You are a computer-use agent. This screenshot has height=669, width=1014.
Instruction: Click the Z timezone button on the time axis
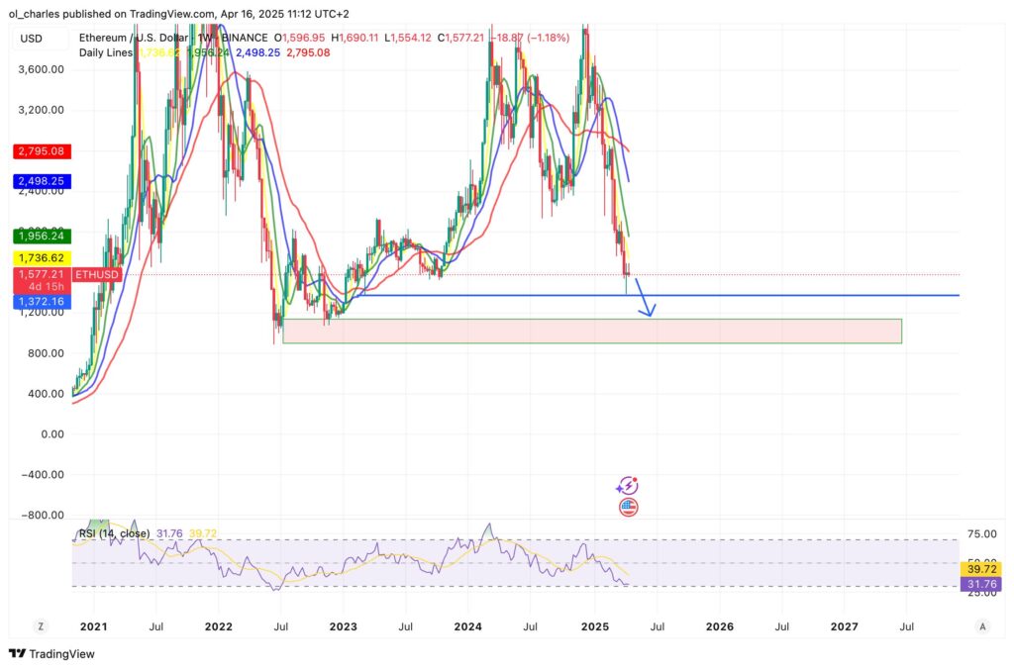41,626
